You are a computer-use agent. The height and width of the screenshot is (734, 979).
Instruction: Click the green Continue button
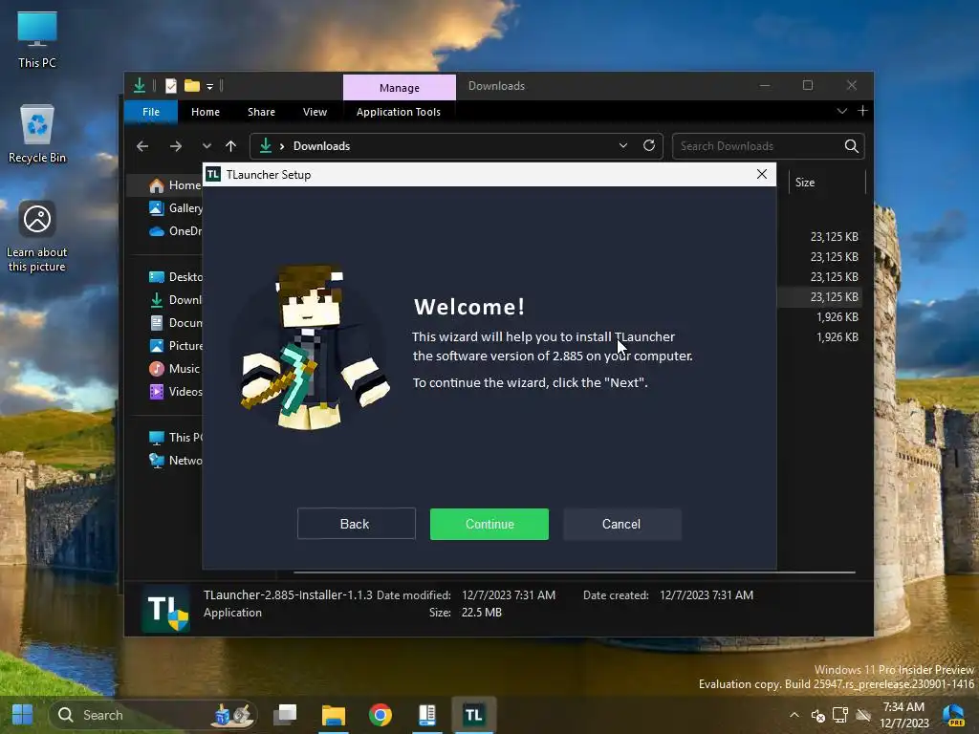pyautogui.click(x=489, y=524)
